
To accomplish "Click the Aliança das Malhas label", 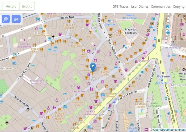I will point(91,113).
